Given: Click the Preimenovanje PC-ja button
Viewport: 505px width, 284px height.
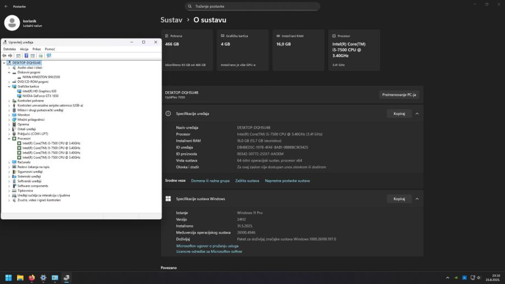Looking at the screenshot, I should [399, 94].
